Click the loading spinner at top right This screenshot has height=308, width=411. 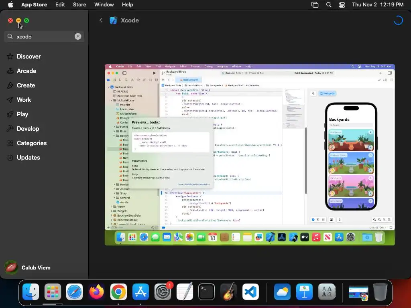[x=398, y=20]
